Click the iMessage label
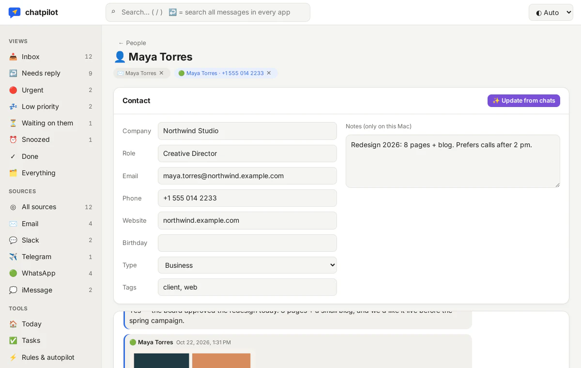The width and height of the screenshot is (581, 368). click(37, 290)
